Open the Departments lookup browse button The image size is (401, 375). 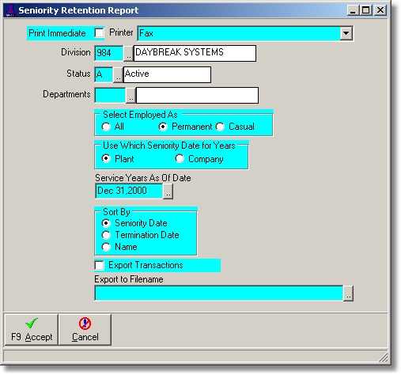[x=131, y=95]
